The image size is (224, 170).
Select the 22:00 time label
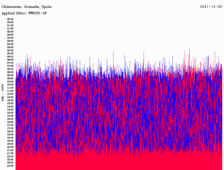(10, 156)
